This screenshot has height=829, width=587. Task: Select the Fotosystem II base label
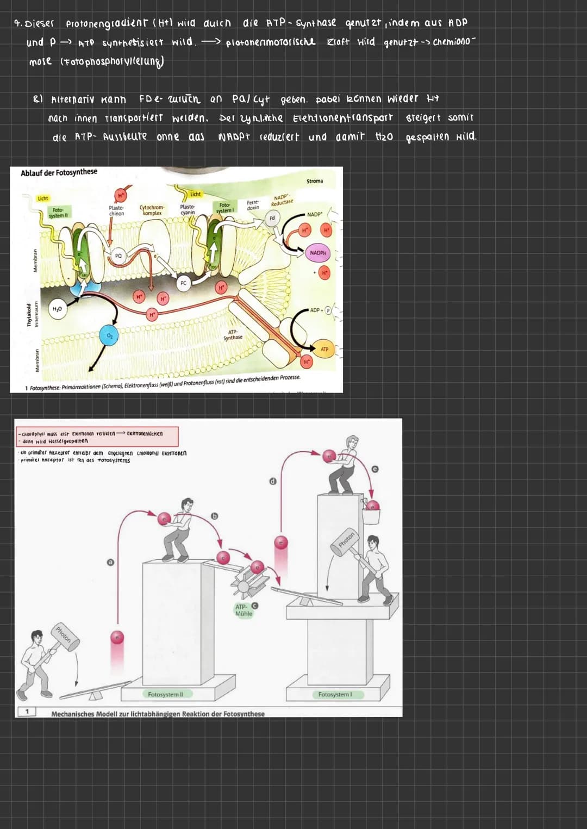tap(166, 694)
